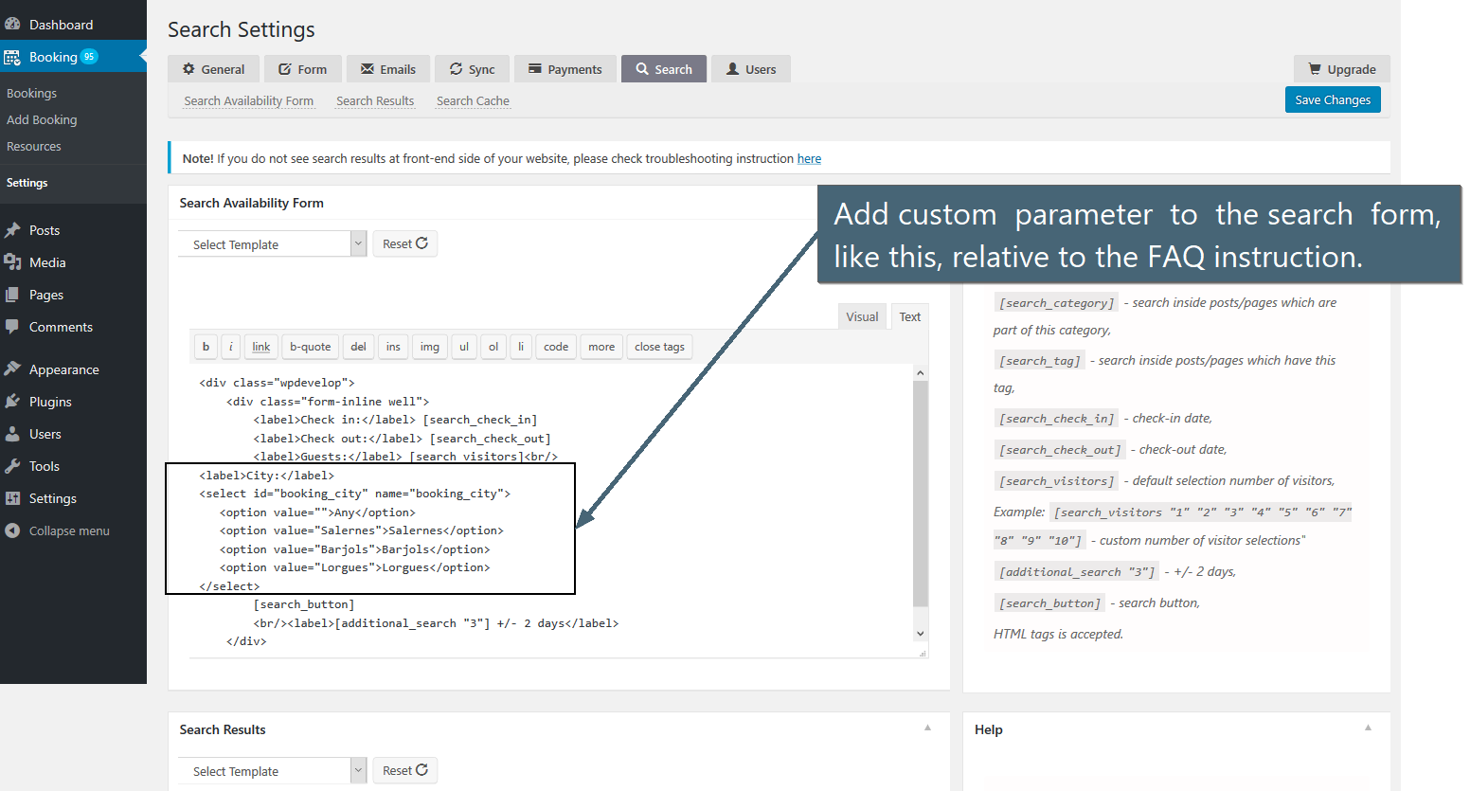Click the edit icon on Form tab
Image resolution: width=1470 pixels, height=791 pixels.
click(x=284, y=69)
